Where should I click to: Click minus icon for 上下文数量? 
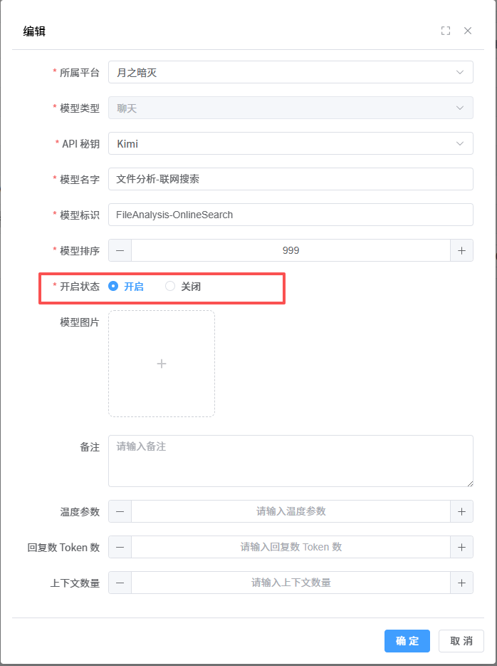tap(120, 583)
